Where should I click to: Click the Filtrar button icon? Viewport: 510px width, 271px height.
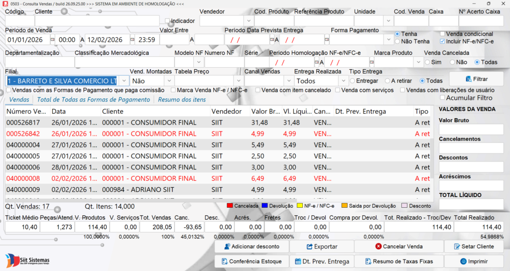coord(469,79)
